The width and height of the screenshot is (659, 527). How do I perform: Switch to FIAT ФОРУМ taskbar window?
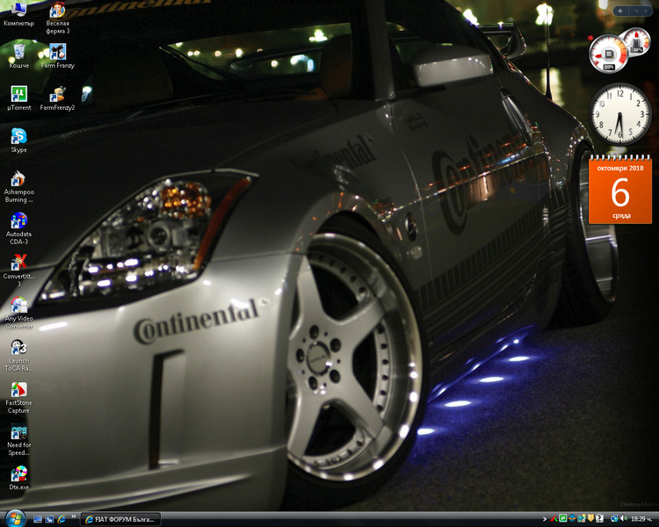pyautogui.click(x=121, y=519)
